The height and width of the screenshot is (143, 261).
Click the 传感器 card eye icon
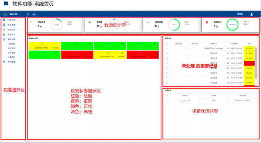(x=90, y=22)
